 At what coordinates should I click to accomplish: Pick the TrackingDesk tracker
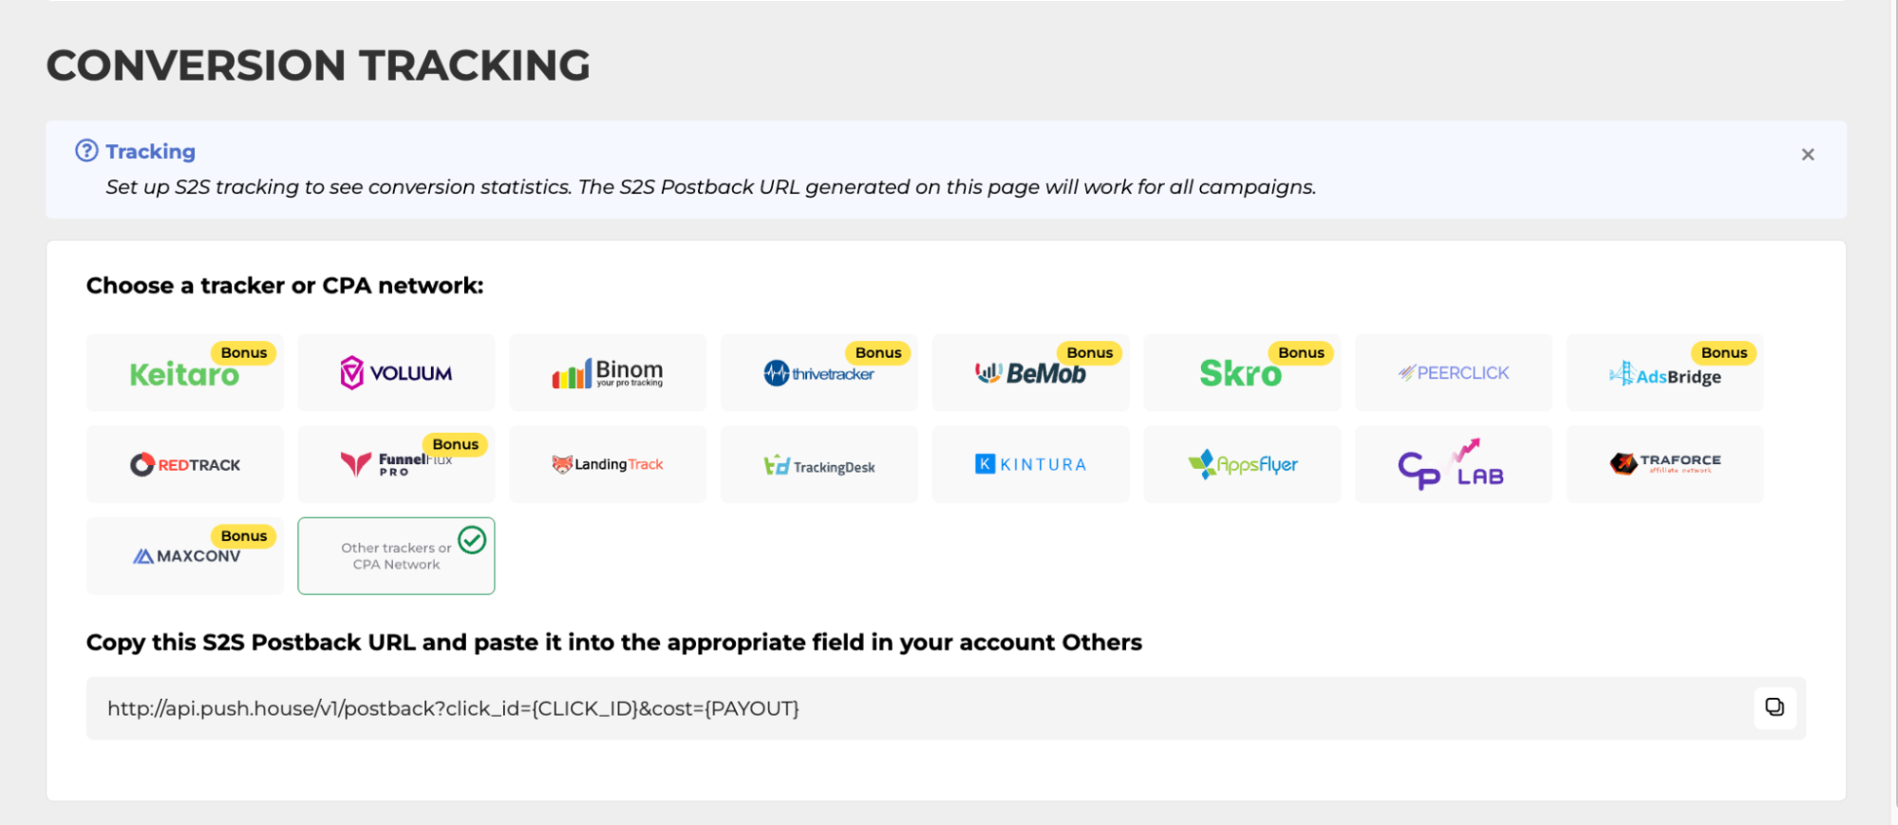pyautogui.click(x=818, y=464)
